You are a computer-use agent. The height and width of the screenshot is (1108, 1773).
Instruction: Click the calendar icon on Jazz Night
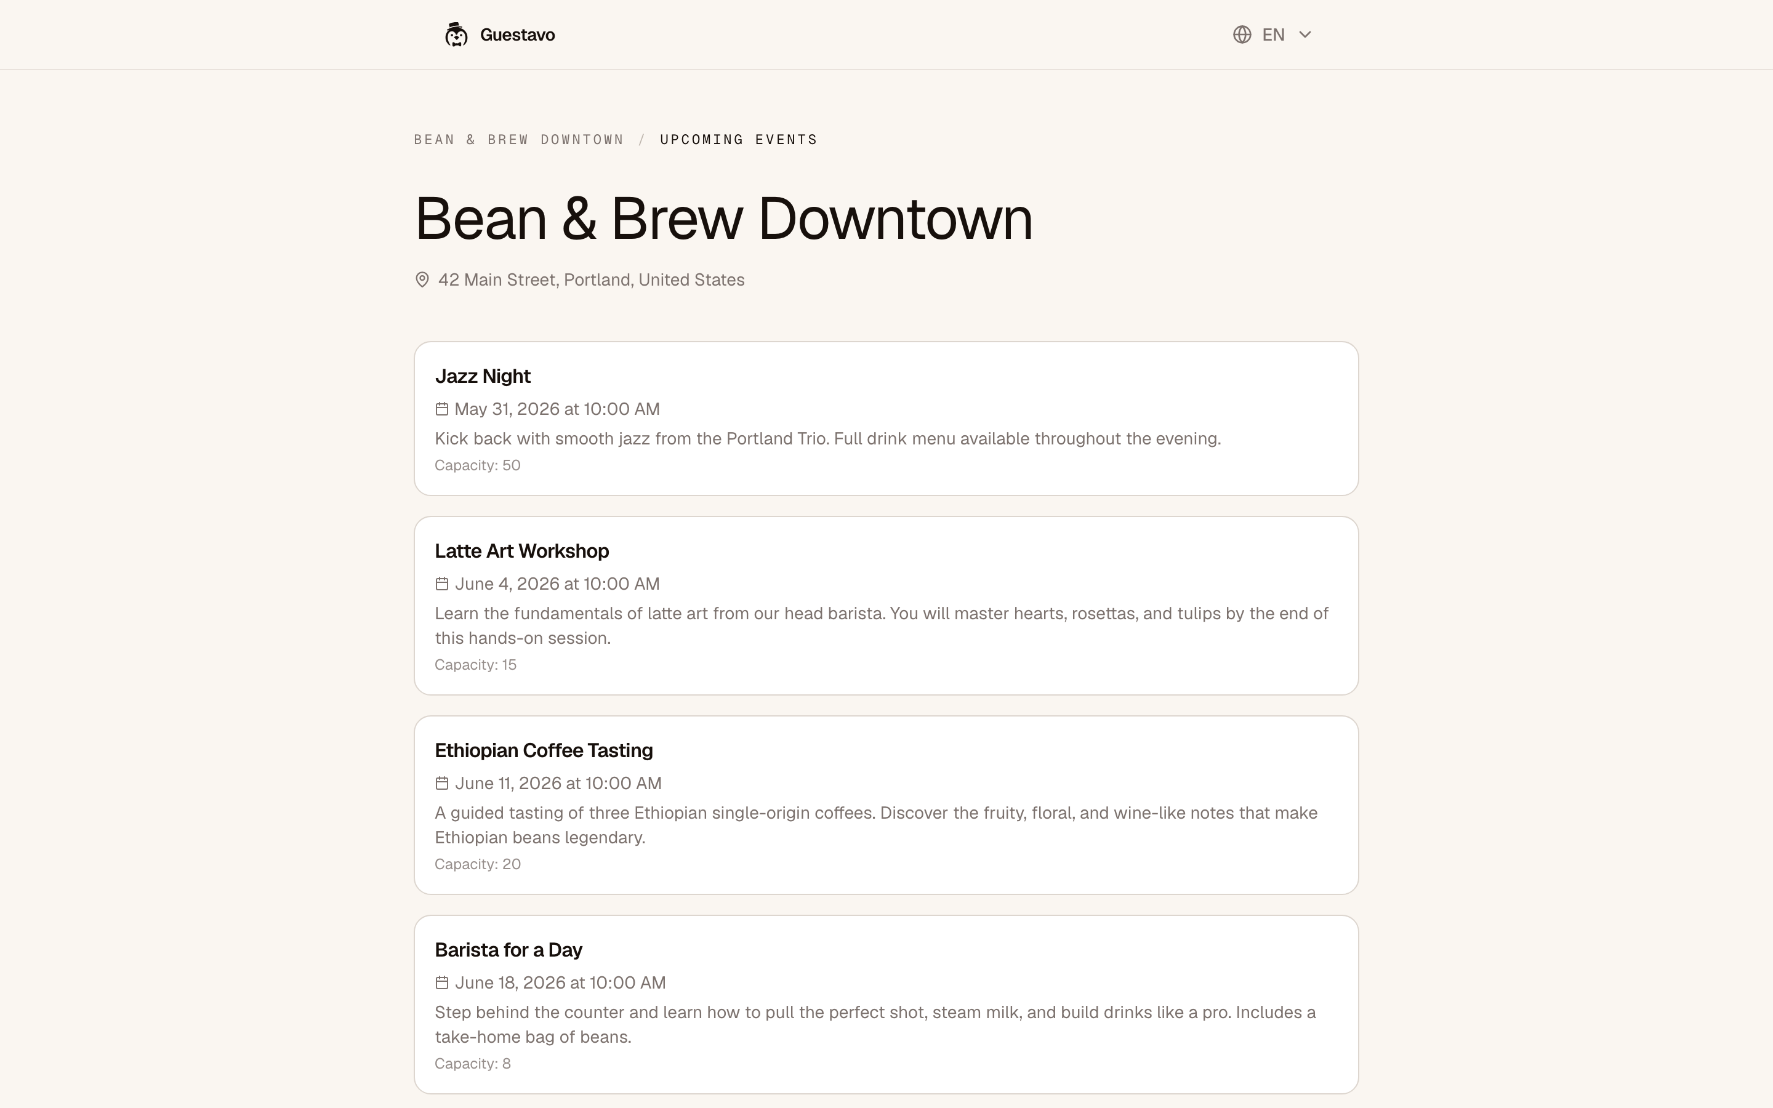click(x=442, y=409)
